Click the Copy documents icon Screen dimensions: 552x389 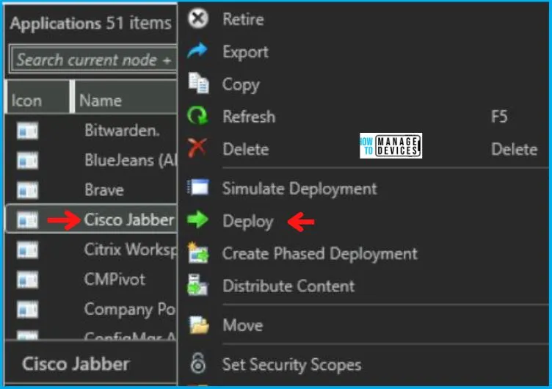tap(198, 83)
